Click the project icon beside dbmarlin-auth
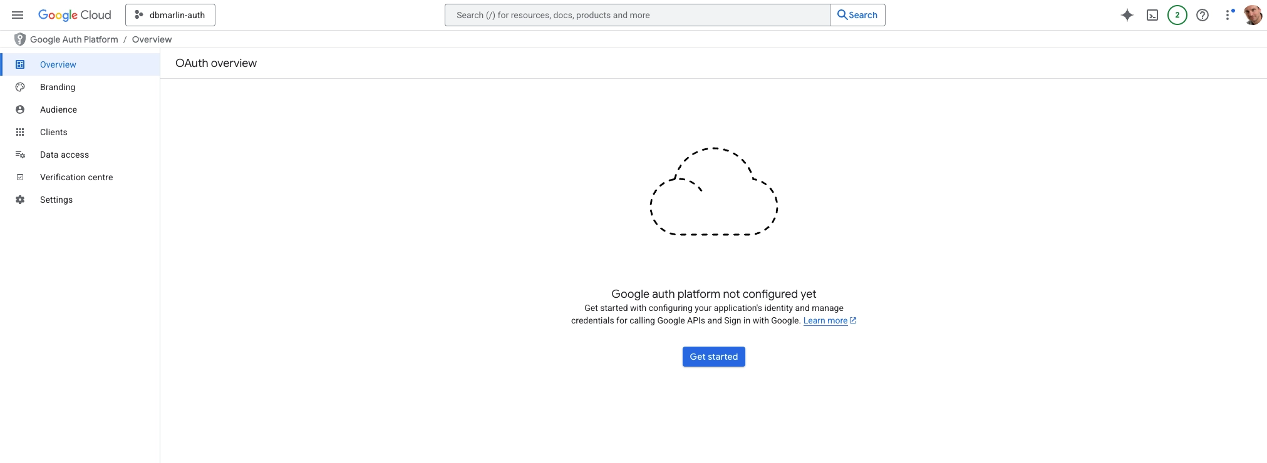 139,15
